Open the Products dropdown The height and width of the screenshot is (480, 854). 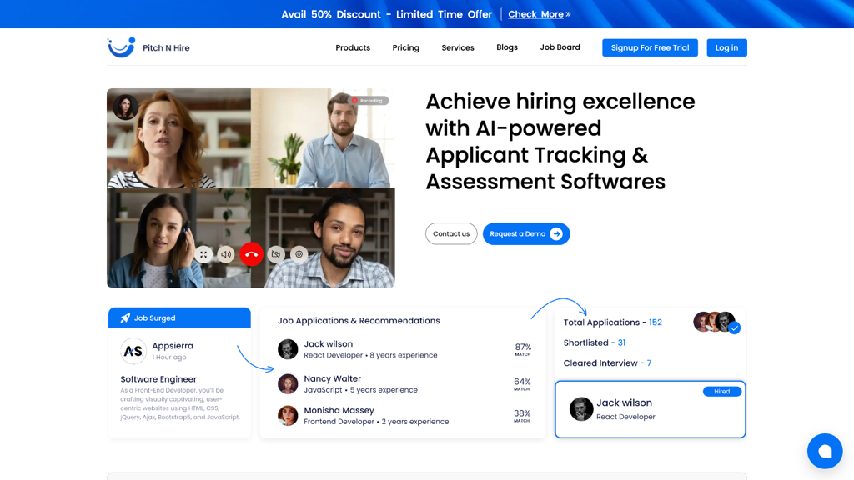(352, 47)
